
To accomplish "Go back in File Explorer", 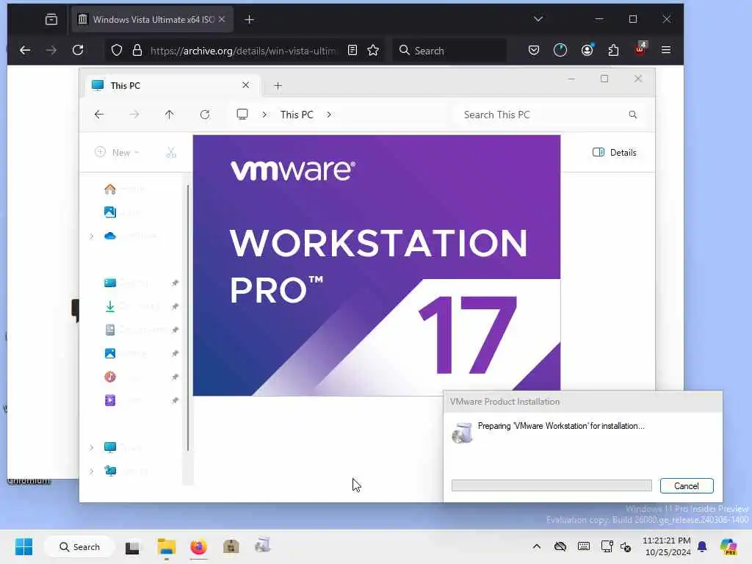I will pos(99,114).
